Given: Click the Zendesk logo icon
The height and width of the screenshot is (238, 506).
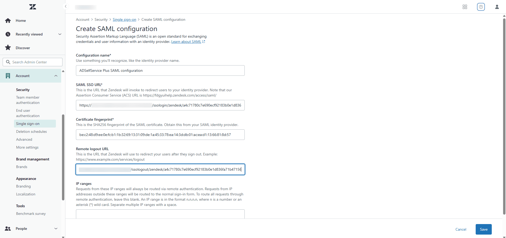Looking at the screenshot, I should tap(32, 7).
